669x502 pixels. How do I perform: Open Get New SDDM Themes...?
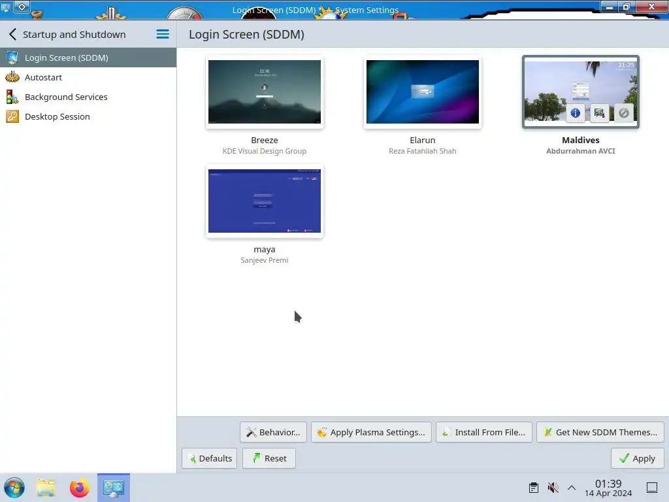coord(600,433)
